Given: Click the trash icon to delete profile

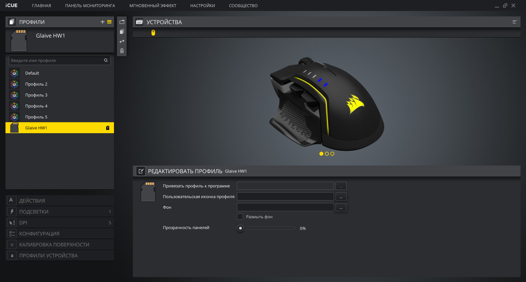Looking at the screenshot, I should 122,51.
